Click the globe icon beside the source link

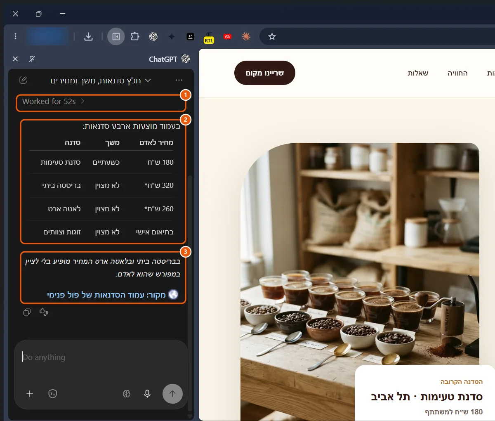click(x=174, y=294)
